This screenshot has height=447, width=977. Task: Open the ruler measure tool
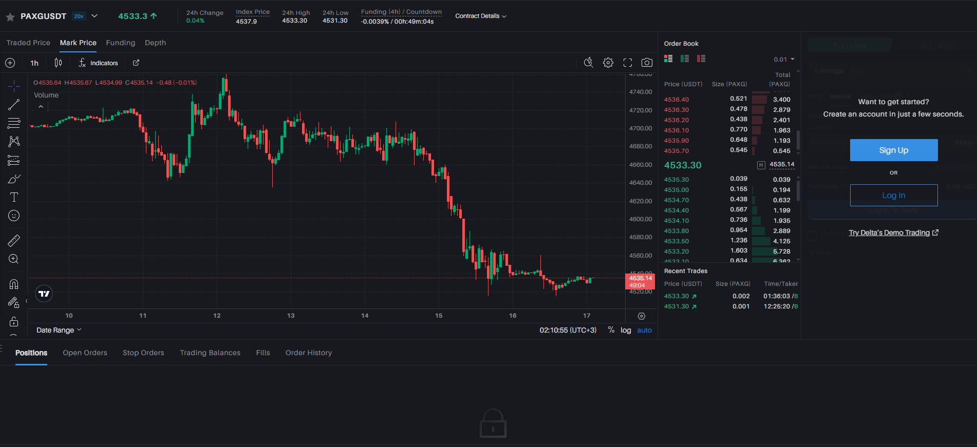(x=14, y=240)
